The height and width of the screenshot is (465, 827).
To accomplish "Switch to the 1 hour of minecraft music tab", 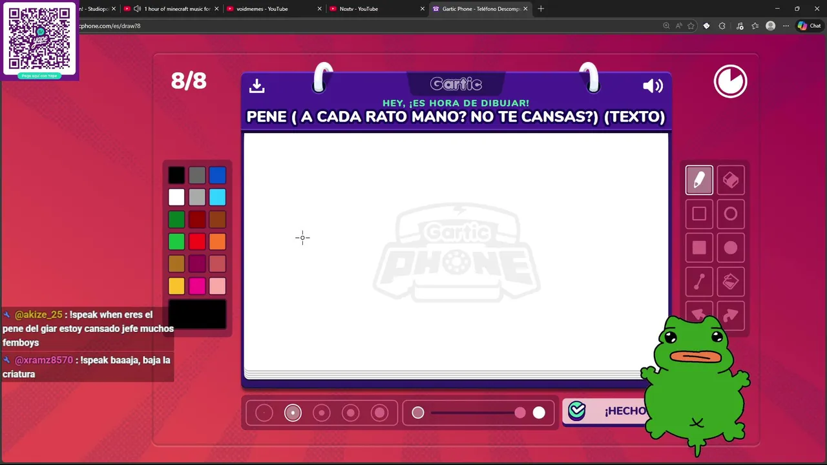I will pyautogui.click(x=172, y=9).
